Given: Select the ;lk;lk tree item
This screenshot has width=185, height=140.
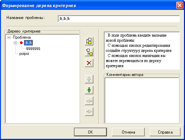Looking at the screenshot, I should pos(28,43).
